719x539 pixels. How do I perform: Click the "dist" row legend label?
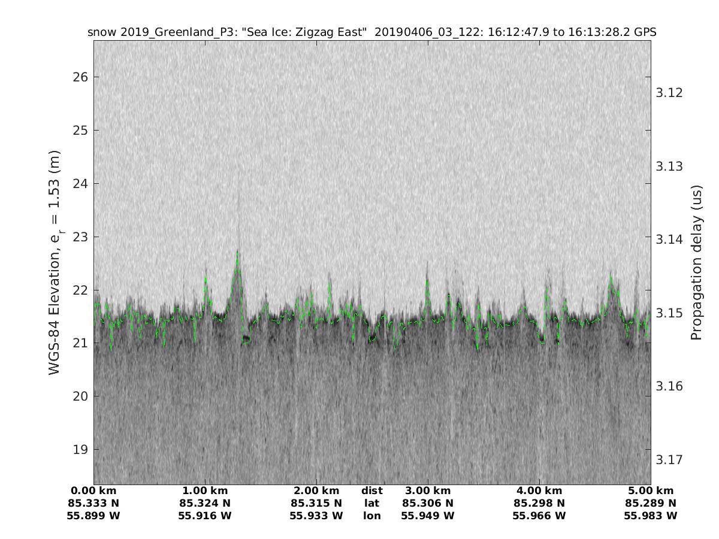[371, 490]
